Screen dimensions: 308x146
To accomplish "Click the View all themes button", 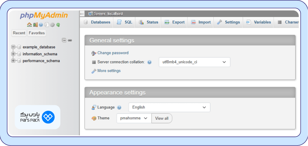I will click(x=162, y=118).
